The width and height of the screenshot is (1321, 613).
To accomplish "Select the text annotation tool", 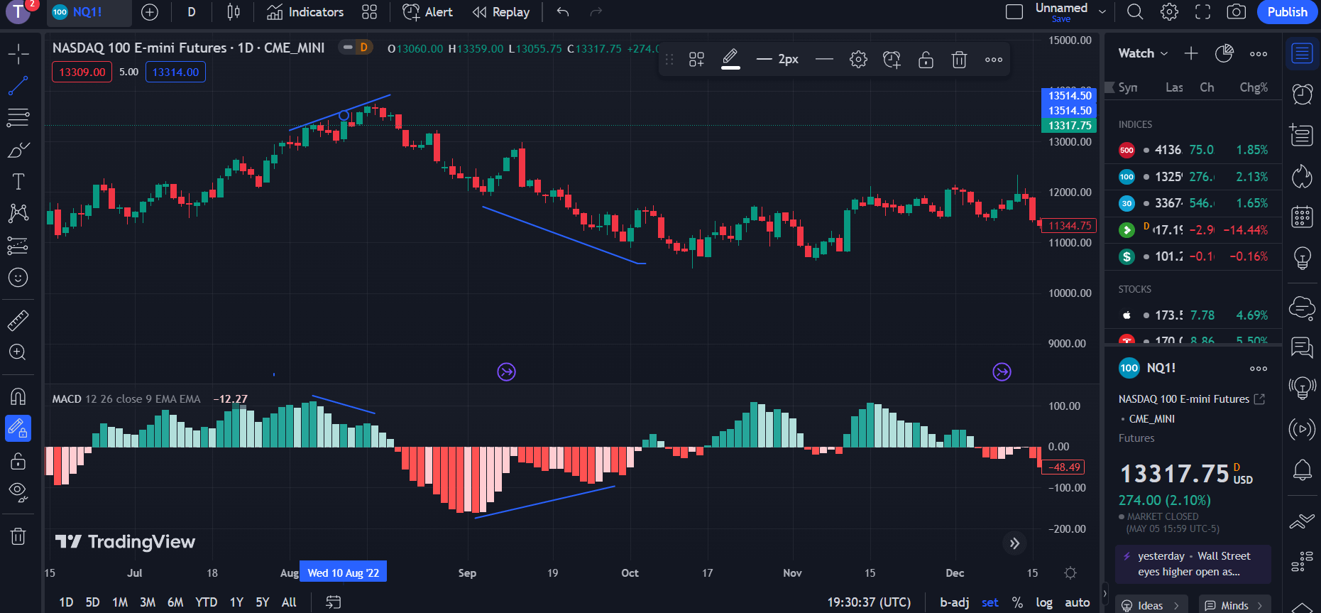I will (x=18, y=182).
